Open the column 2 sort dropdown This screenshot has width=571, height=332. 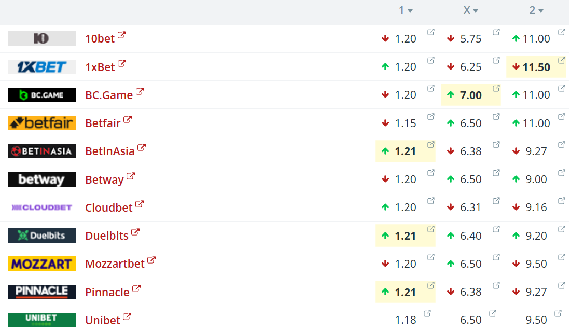click(541, 11)
